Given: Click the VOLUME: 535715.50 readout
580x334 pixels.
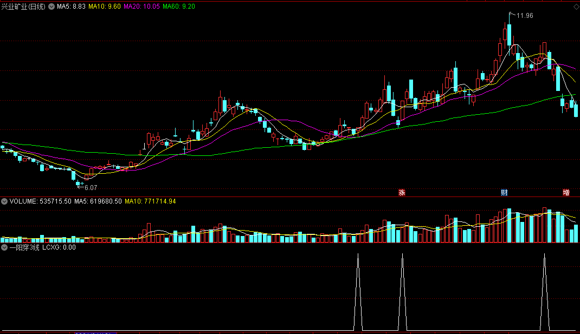Looking at the screenshot, I should (40, 201).
